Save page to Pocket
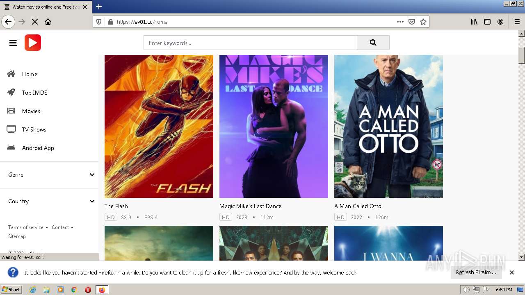This screenshot has width=525, height=295. (x=412, y=22)
